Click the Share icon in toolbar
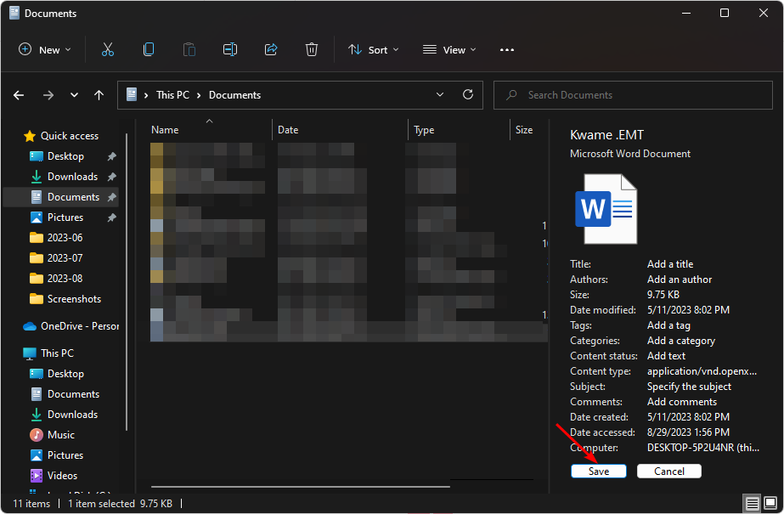 271,50
